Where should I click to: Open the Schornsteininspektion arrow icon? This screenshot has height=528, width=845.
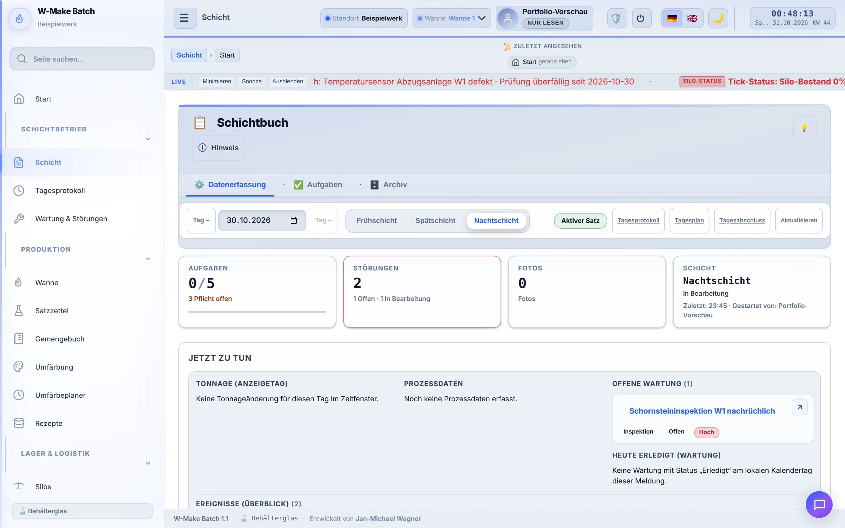point(800,407)
